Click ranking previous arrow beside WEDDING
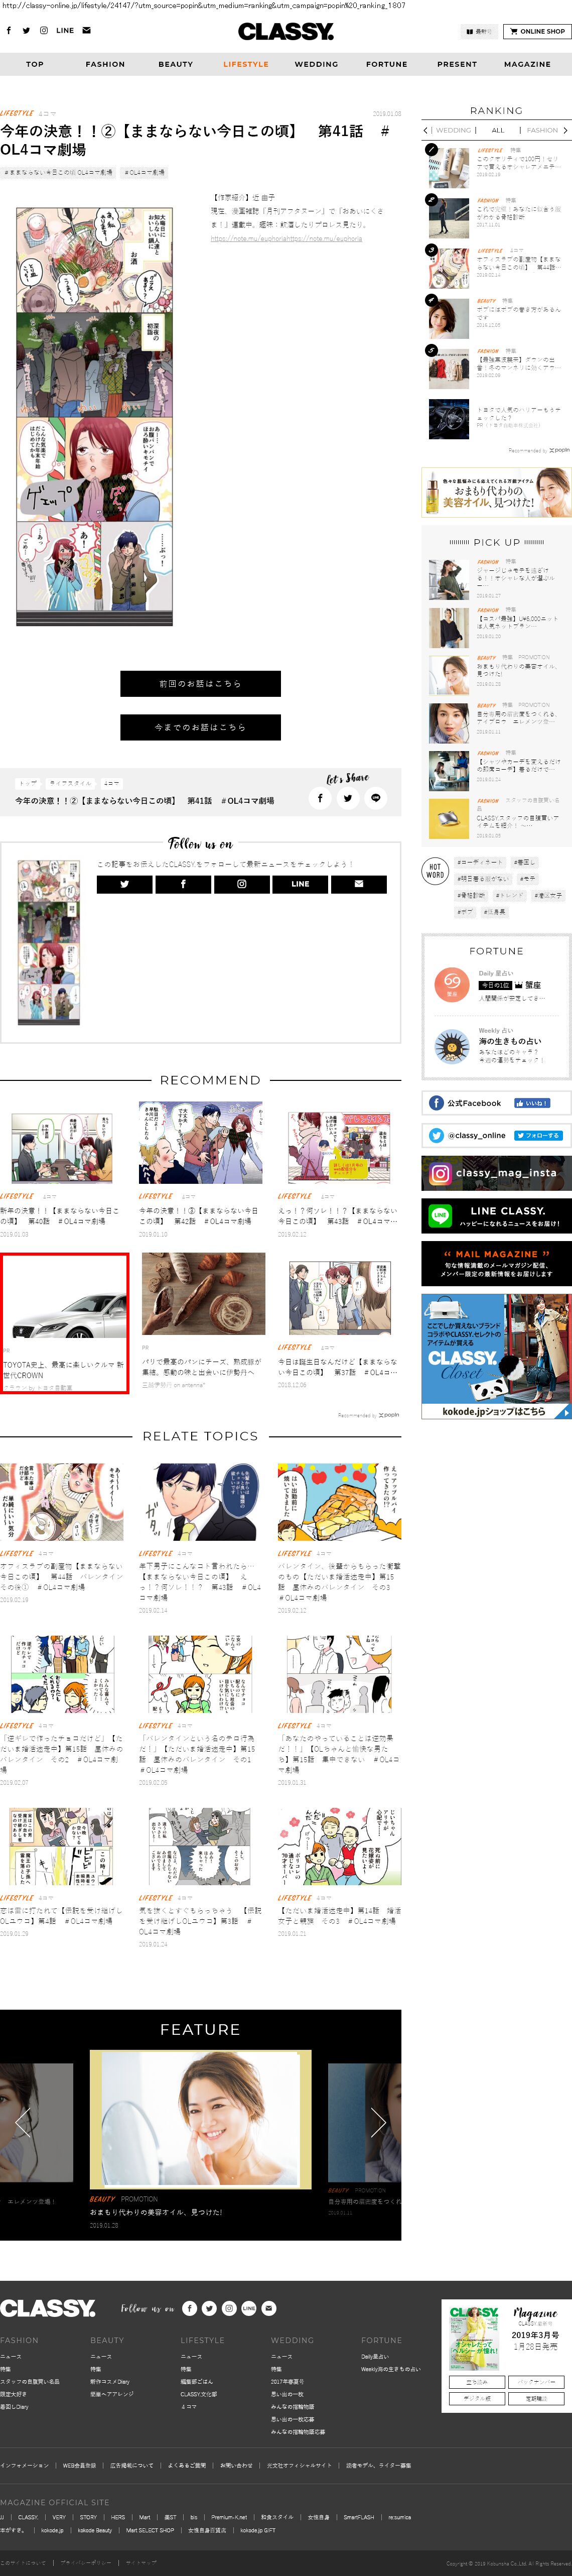Screen dimensions: 572x2576 pos(426,130)
